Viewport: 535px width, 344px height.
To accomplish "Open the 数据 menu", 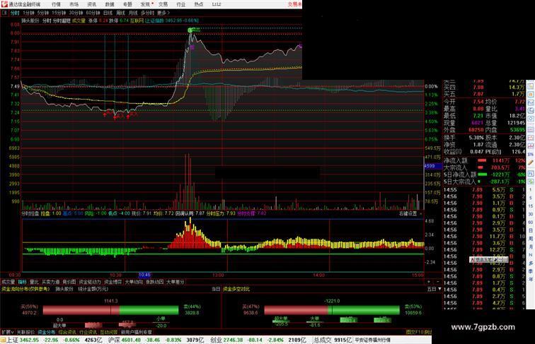I will [x=110, y=4].
